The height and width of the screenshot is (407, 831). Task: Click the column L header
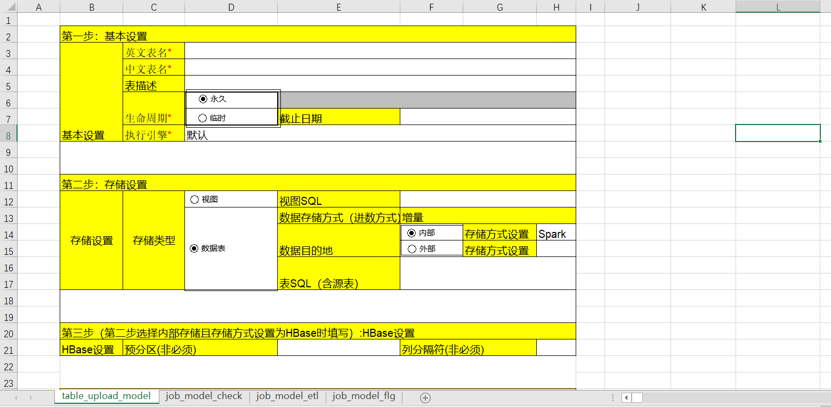tap(778, 6)
